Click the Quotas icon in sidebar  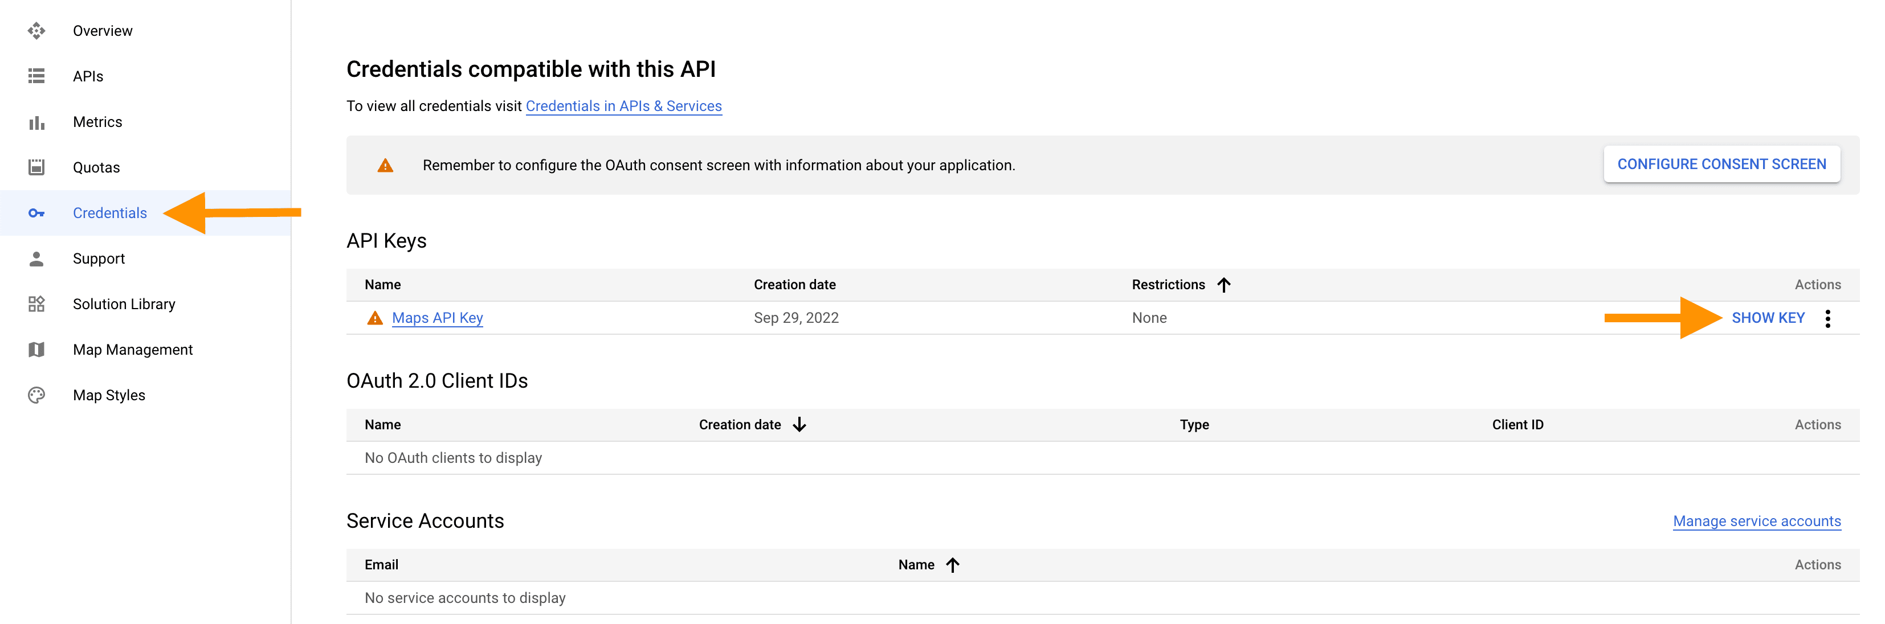click(x=36, y=167)
